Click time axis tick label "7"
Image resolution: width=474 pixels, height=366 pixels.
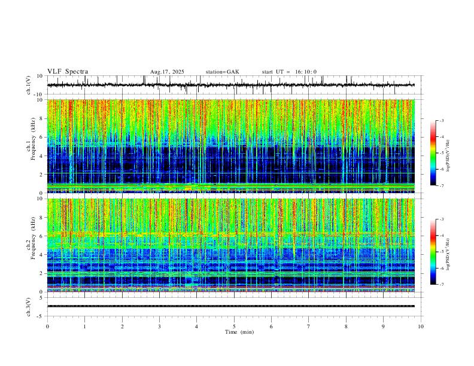click(309, 327)
